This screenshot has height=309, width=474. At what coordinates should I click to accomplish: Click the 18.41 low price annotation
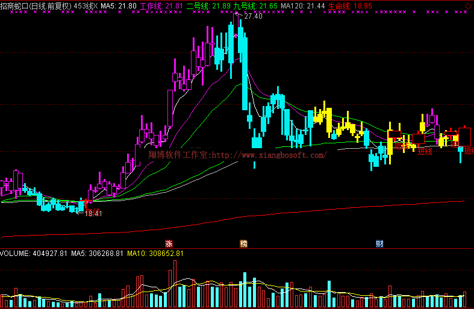coord(93,213)
